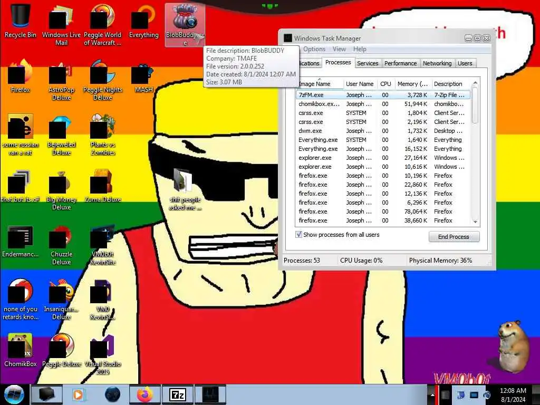Open 7-Zip from the taskbar
The image size is (540, 405).
[178, 394]
